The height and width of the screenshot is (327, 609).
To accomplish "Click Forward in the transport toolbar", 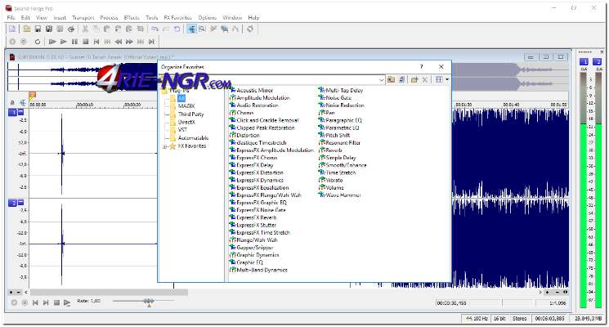I will coord(129,42).
